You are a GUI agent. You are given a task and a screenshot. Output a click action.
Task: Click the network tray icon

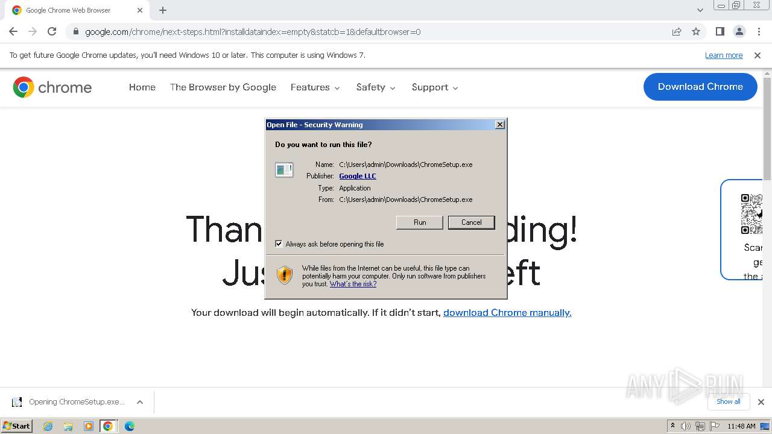700,426
